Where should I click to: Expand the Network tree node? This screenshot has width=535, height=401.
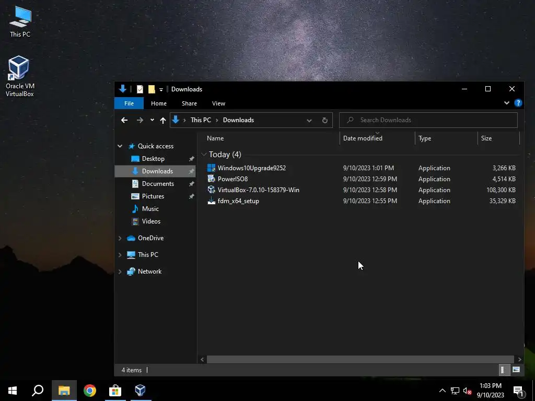point(120,272)
